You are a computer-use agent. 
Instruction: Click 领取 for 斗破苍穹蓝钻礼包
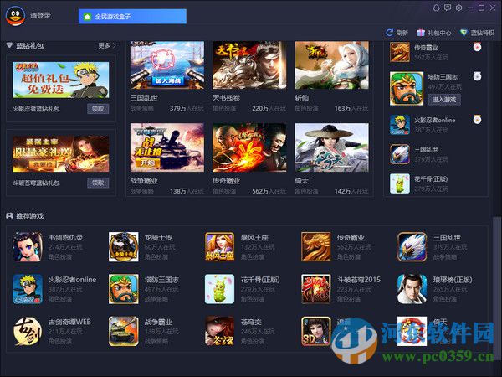coord(98,183)
